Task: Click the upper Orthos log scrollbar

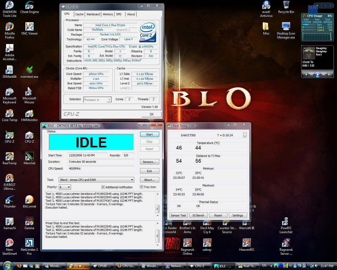Action: tap(158, 208)
